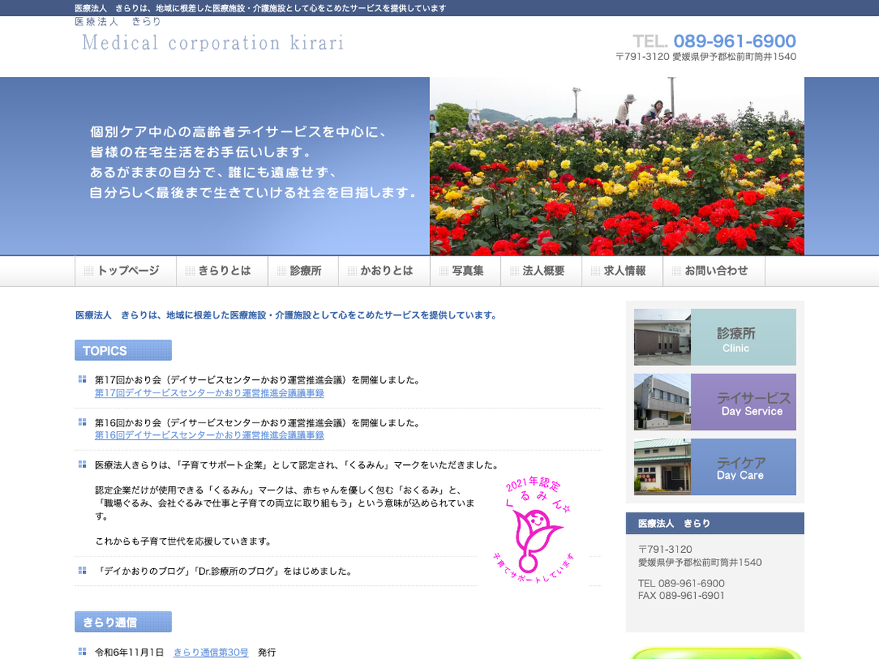Open the かおりとは navigation item
Image resolution: width=879 pixels, height=659 pixels.
pyautogui.click(x=385, y=271)
